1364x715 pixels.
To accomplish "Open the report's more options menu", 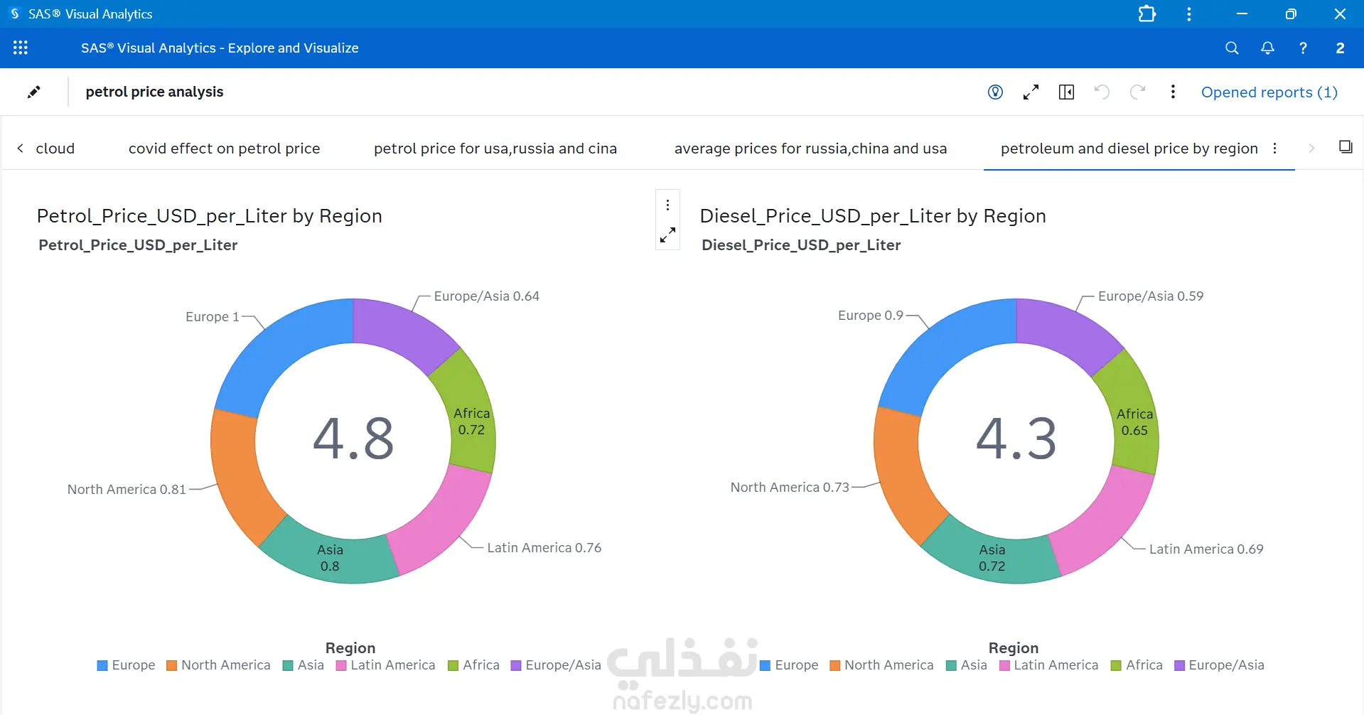I will coord(1173,92).
